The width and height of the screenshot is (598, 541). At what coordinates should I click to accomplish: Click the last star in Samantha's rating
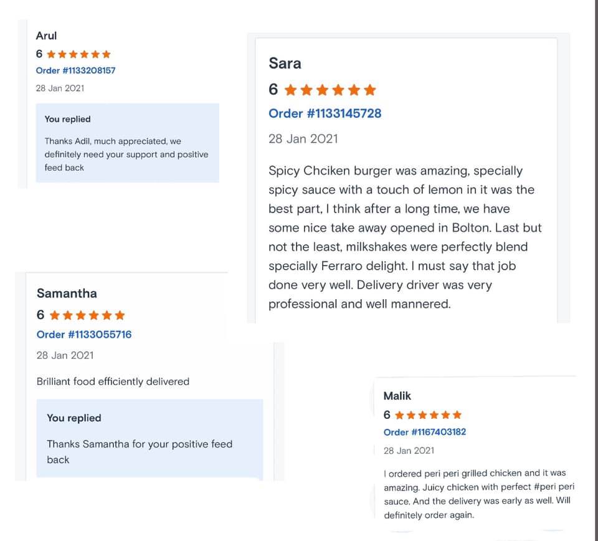click(x=120, y=315)
